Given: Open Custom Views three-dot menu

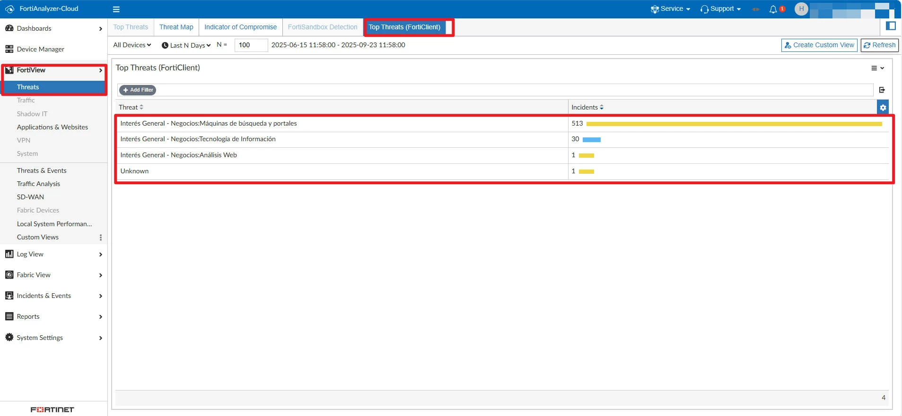Looking at the screenshot, I should pos(100,238).
